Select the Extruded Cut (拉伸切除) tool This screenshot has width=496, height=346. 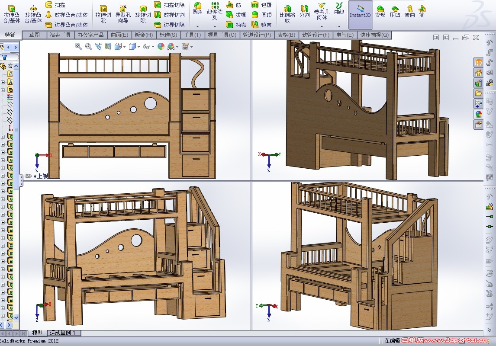coord(103,14)
